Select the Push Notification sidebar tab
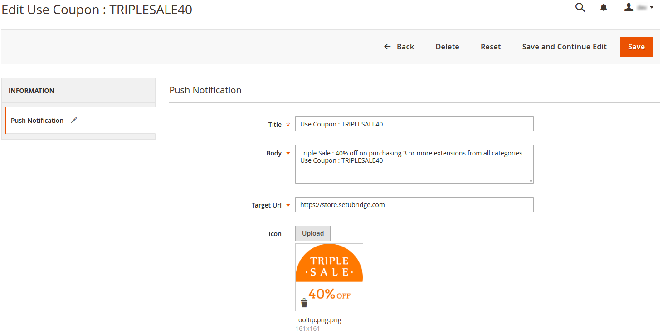 point(37,121)
